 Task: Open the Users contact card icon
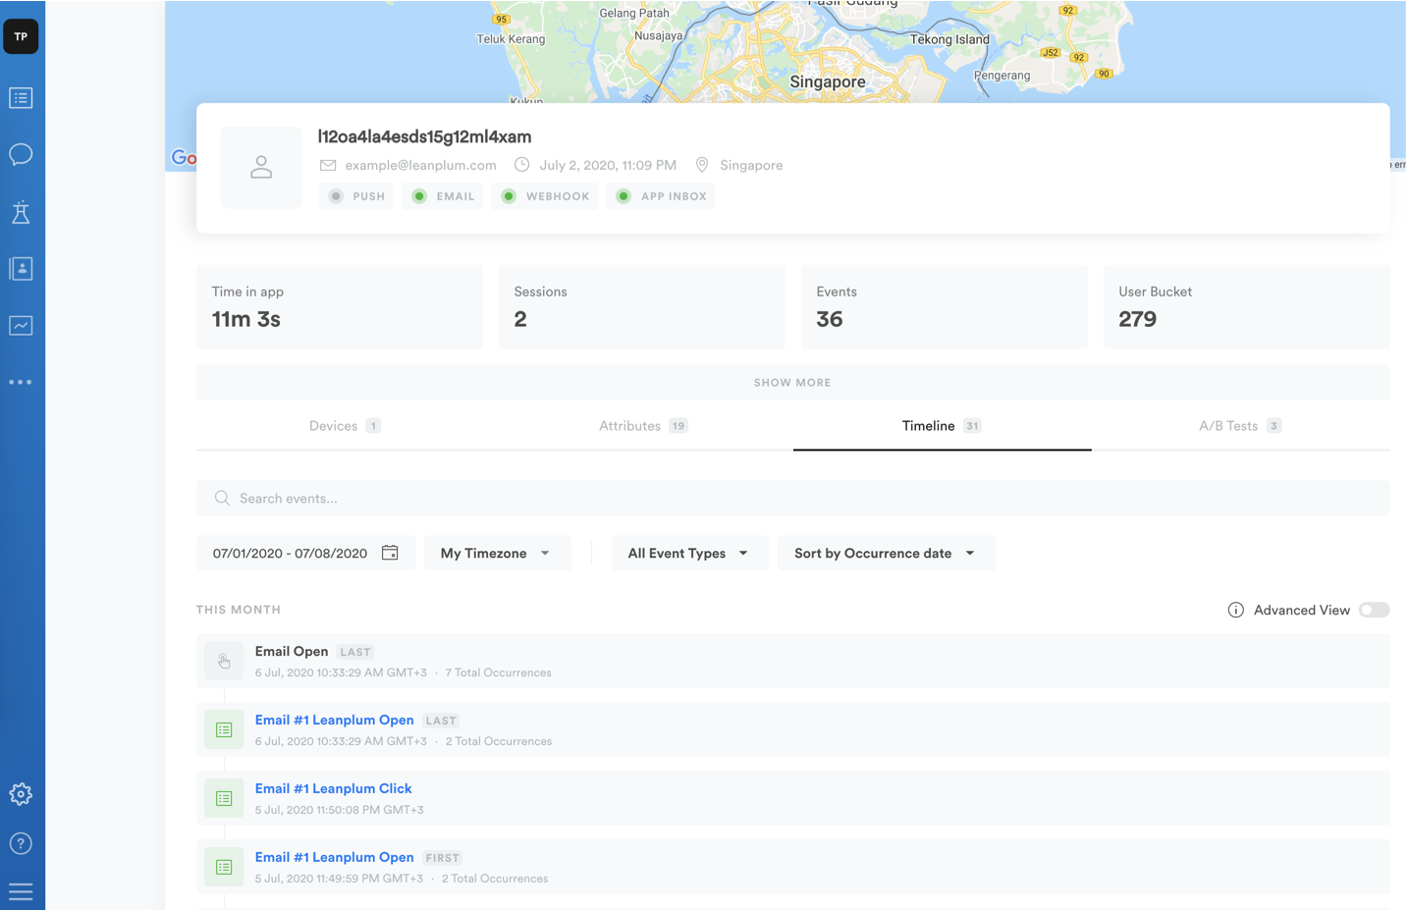click(21, 269)
